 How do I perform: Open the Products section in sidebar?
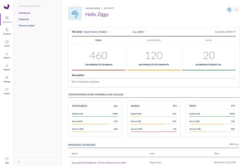(7, 31)
